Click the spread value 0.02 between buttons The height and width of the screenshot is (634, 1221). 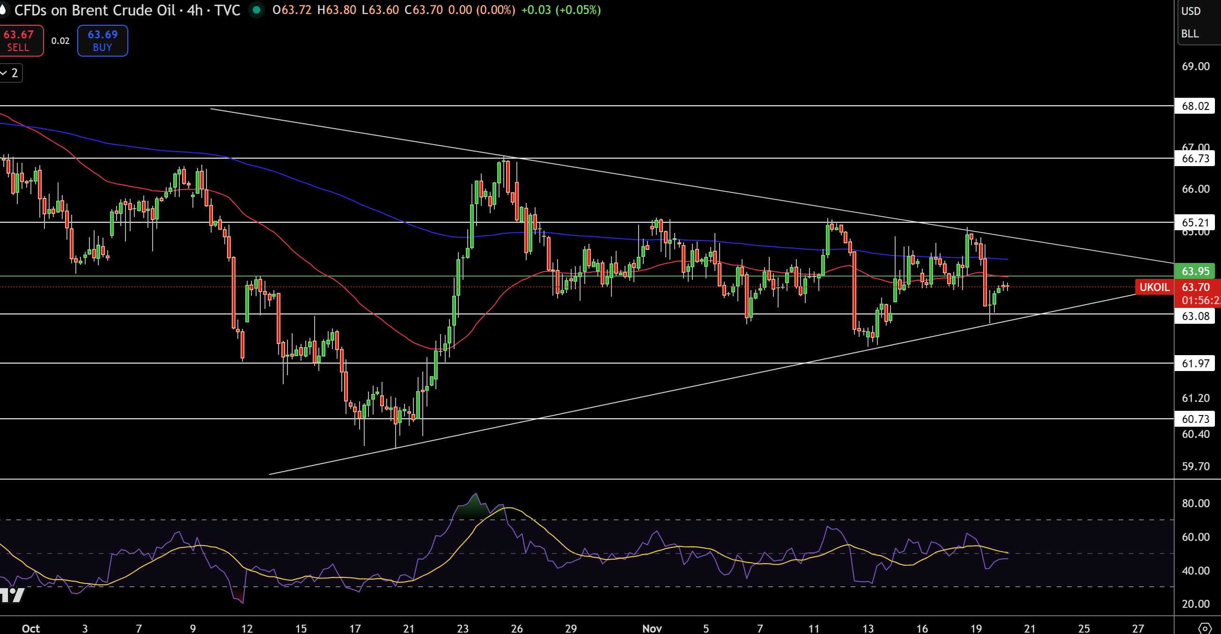point(60,41)
